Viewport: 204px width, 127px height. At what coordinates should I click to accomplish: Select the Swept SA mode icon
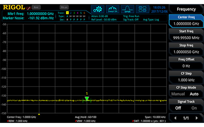pos(112,9)
